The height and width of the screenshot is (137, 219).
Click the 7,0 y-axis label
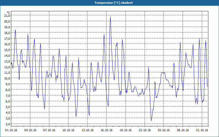[x=8, y=95]
